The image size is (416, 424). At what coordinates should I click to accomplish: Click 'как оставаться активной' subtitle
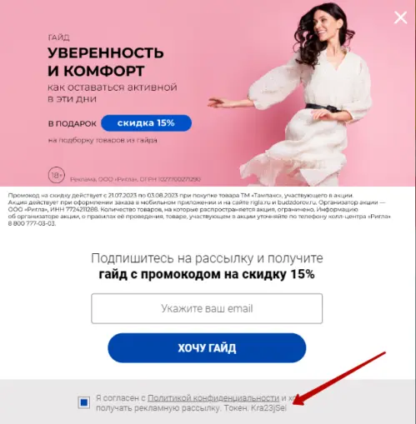pyautogui.click(x=113, y=87)
